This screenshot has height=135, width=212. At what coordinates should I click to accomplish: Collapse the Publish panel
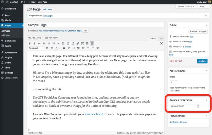[x=206, y=25]
